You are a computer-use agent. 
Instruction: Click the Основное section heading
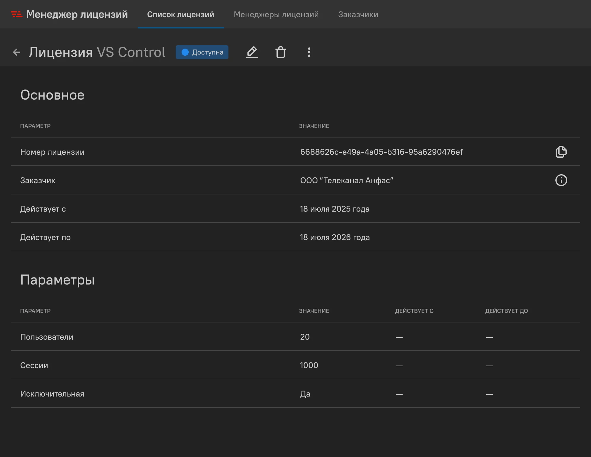pyautogui.click(x=53, y=95)
